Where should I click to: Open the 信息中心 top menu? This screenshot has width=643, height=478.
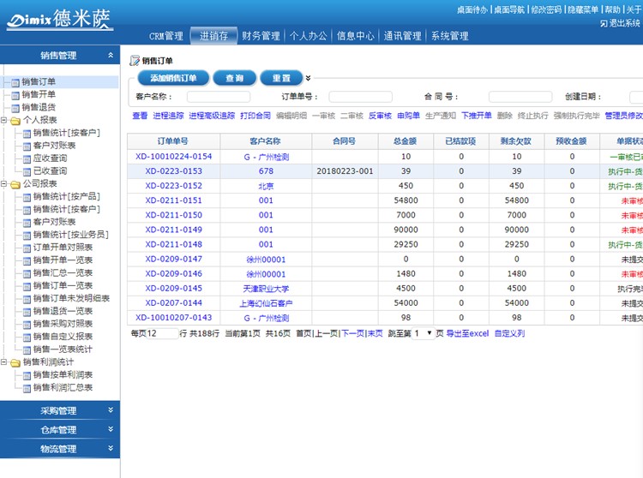356,36
